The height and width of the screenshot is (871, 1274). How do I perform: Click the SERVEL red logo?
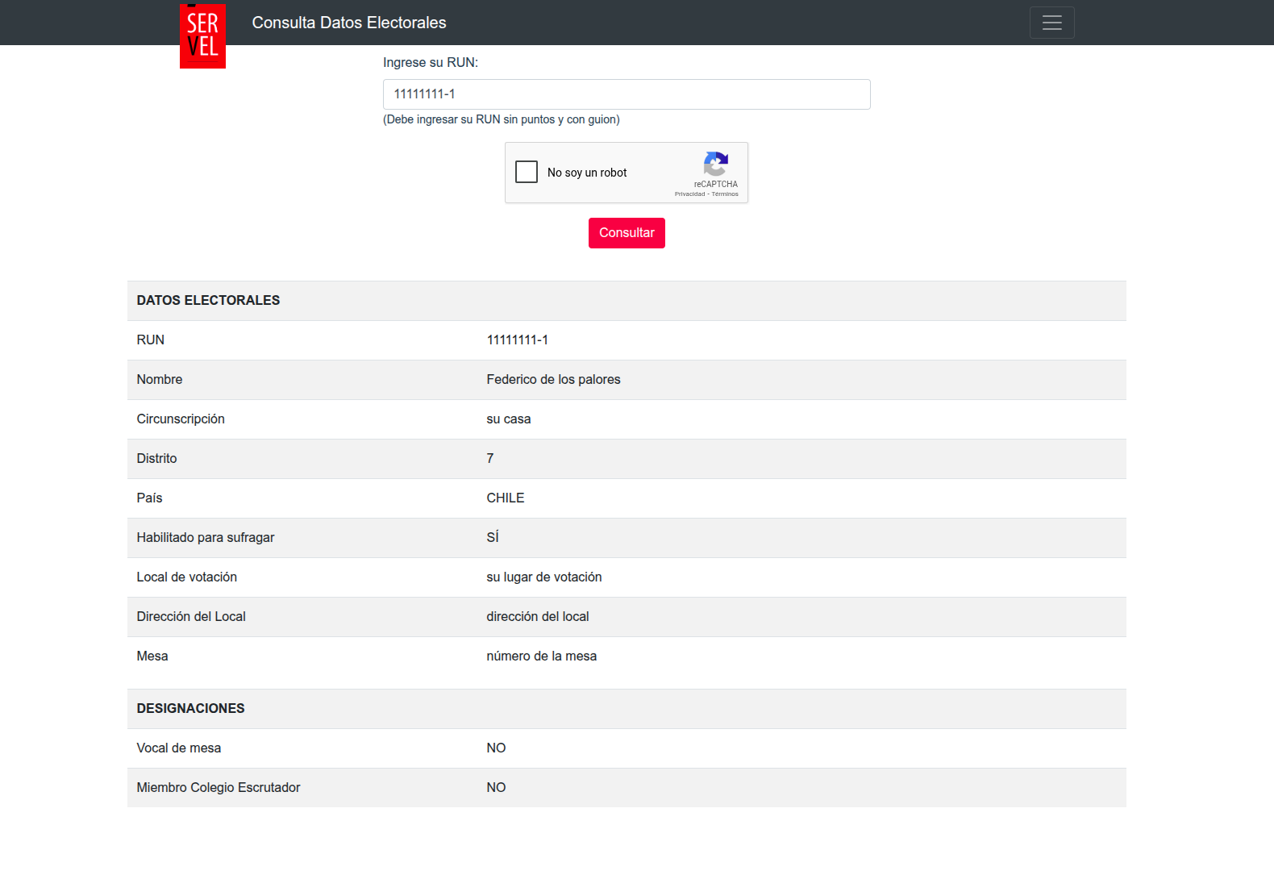click(202, 35)
